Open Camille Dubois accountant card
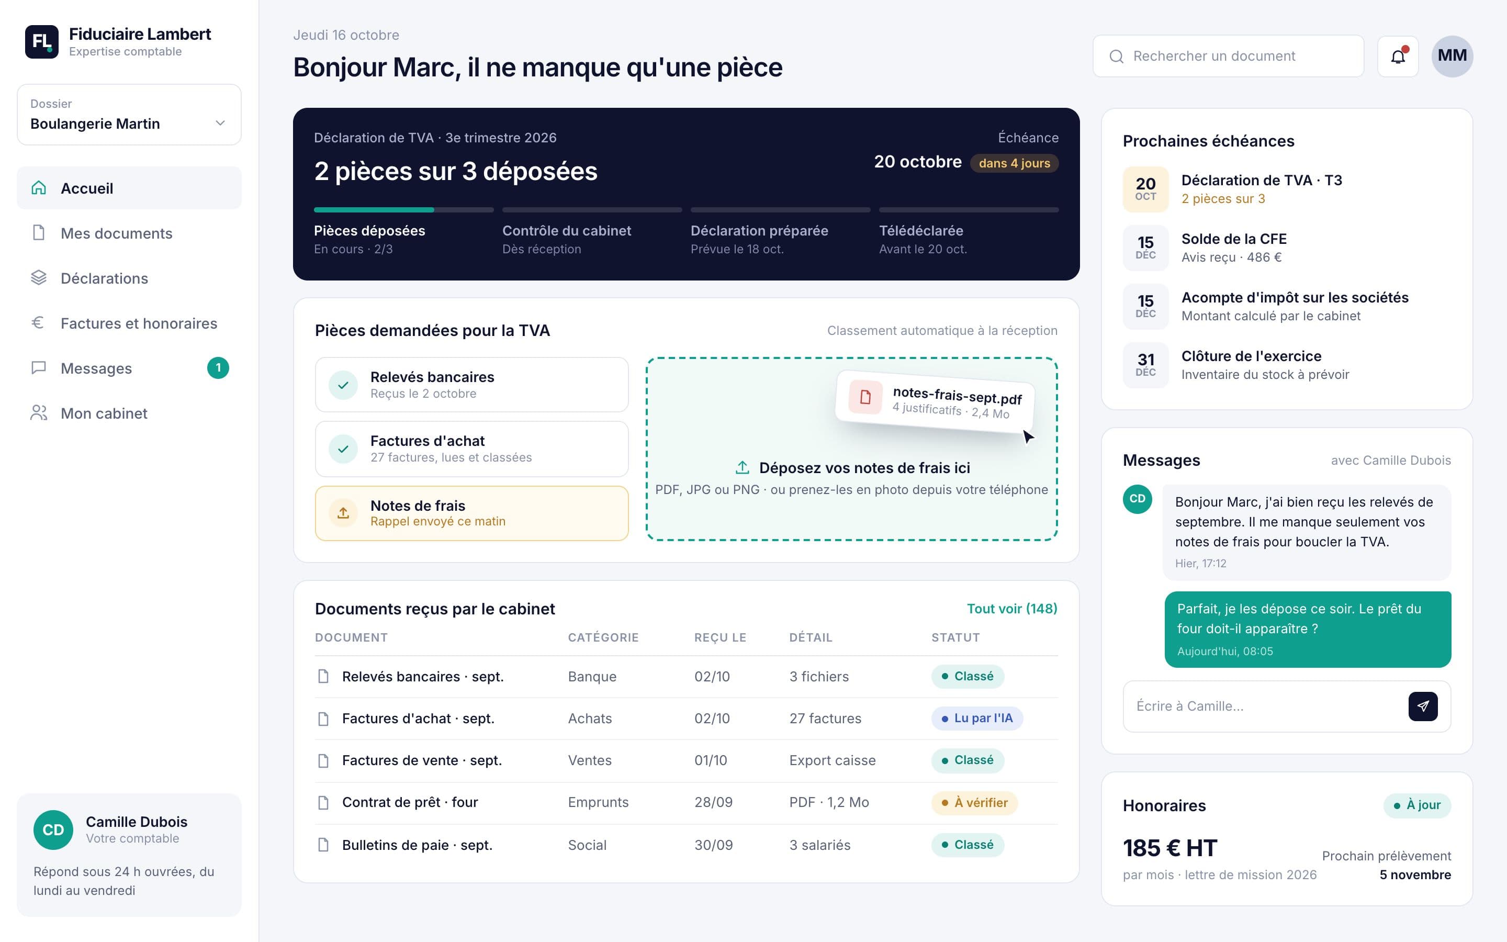Screen dimensions: 1507x942 coord(129,855)
